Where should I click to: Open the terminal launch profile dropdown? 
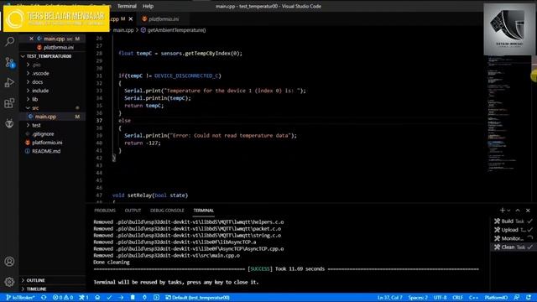(508, 211)
